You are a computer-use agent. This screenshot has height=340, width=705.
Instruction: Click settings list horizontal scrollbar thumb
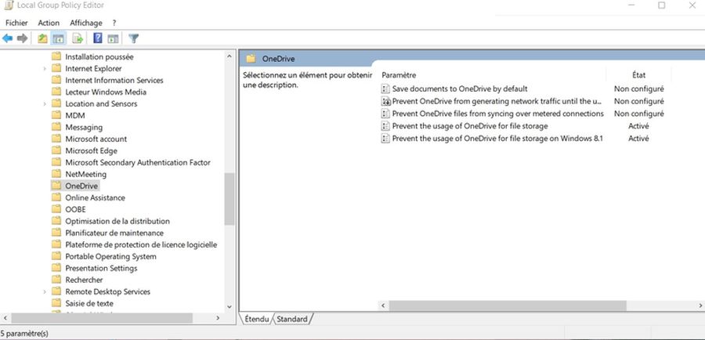click(x=508, y=306)
